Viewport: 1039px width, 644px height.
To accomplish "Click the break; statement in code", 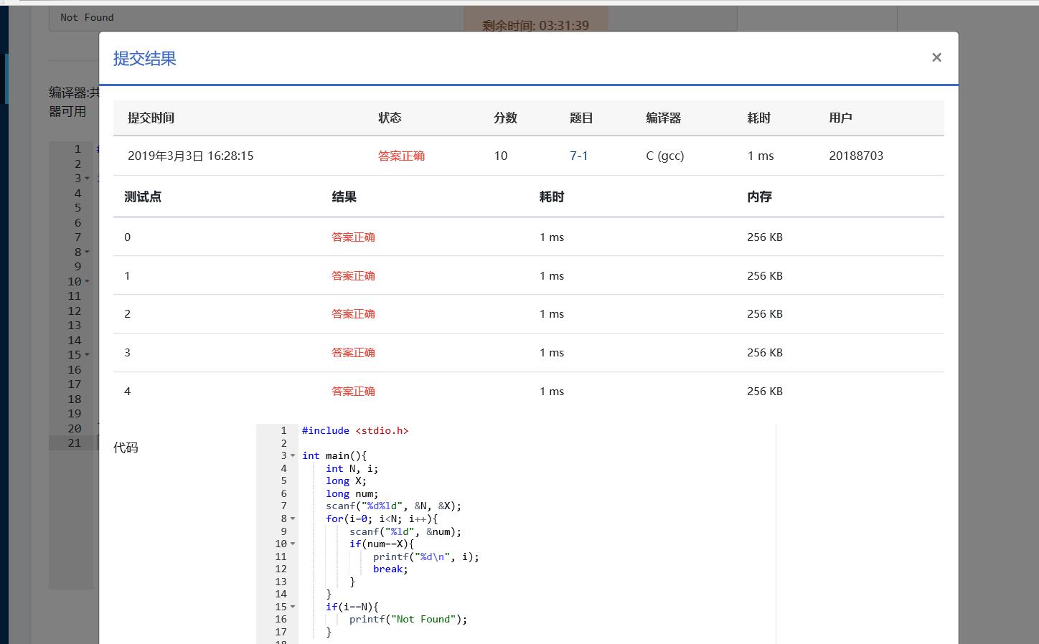I will pos(390,569).
